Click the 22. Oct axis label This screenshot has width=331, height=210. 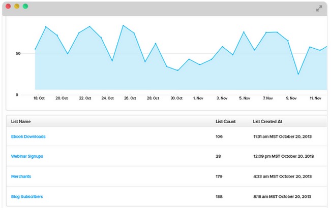click(x=85, y=98)
